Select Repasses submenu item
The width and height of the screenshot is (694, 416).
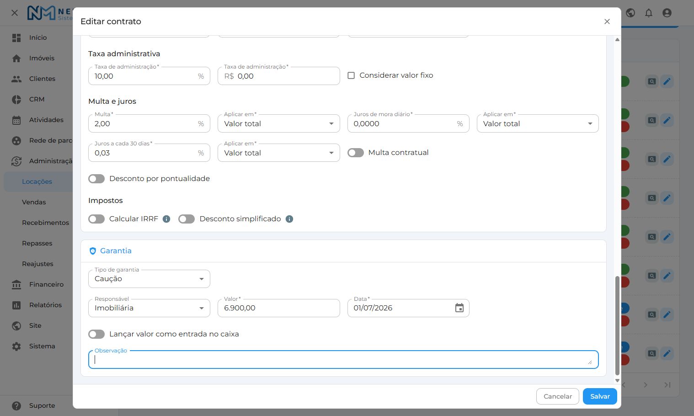(x=37, y=243)
